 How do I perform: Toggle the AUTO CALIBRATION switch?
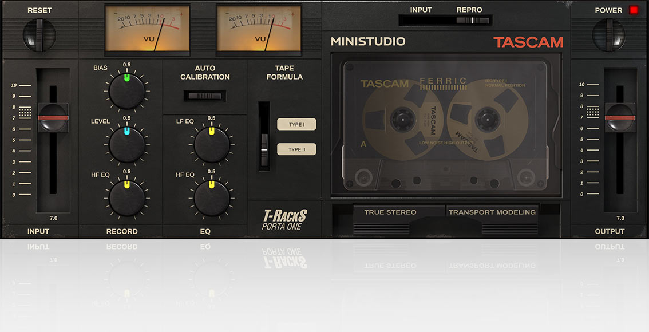coord(205,96)
